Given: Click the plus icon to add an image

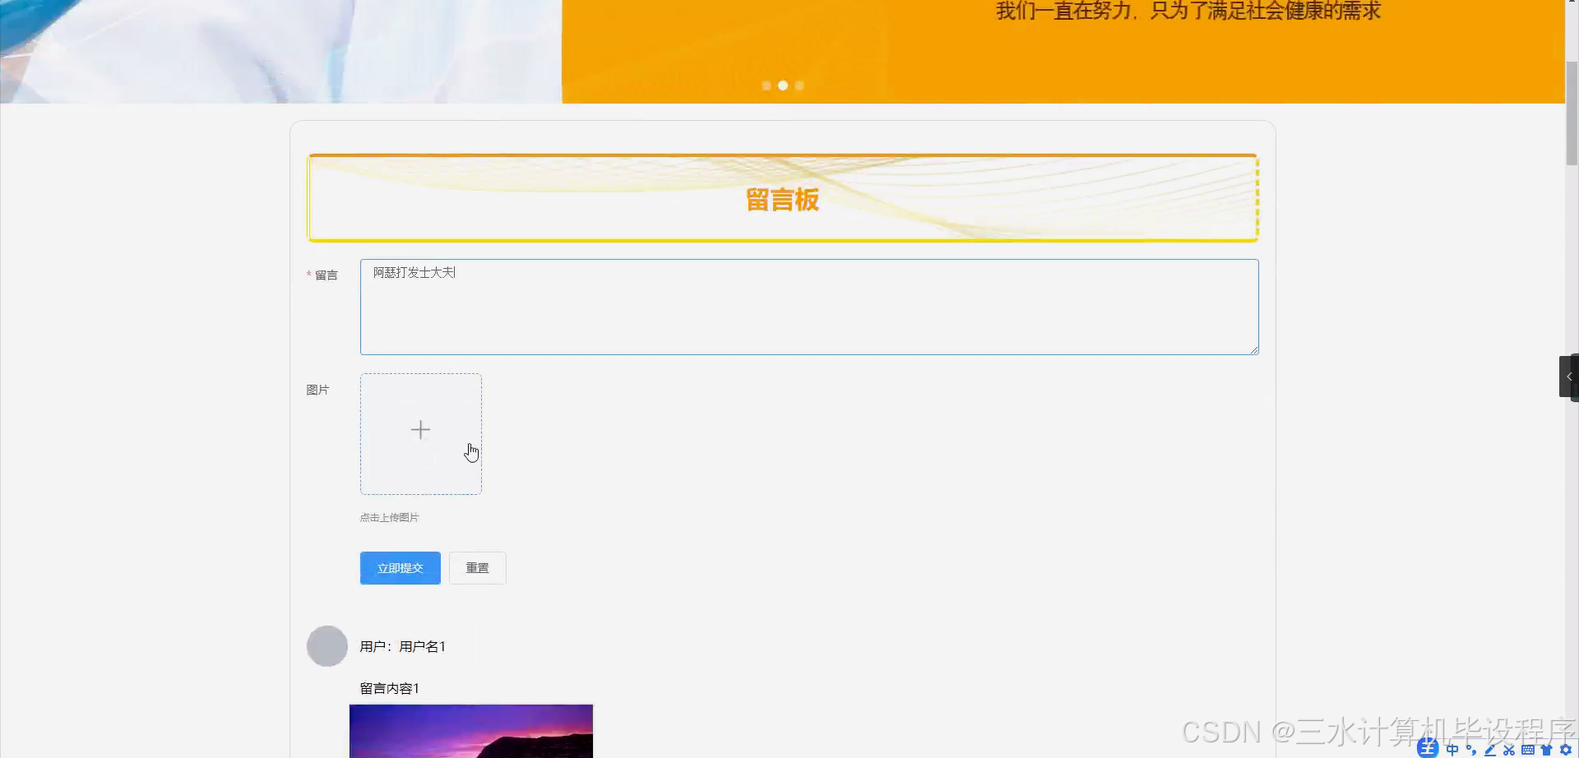Looking at the screenshot, I should pos(420,428).
